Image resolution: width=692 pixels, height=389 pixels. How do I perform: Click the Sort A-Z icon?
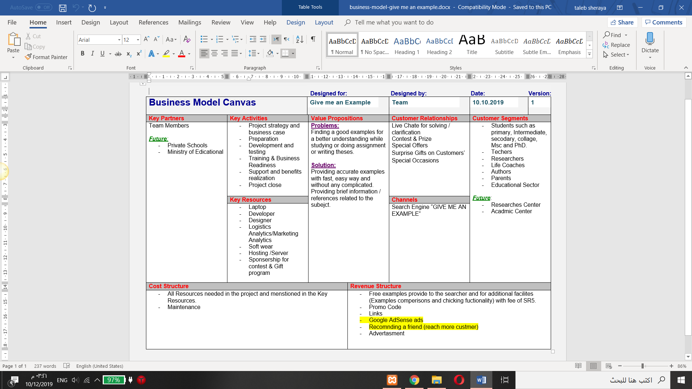click(300, 39)
